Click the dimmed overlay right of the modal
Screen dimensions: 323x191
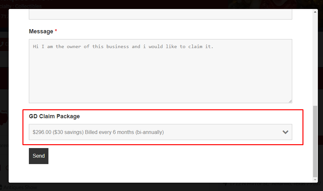pyautogui.click(x=320, y=96)
